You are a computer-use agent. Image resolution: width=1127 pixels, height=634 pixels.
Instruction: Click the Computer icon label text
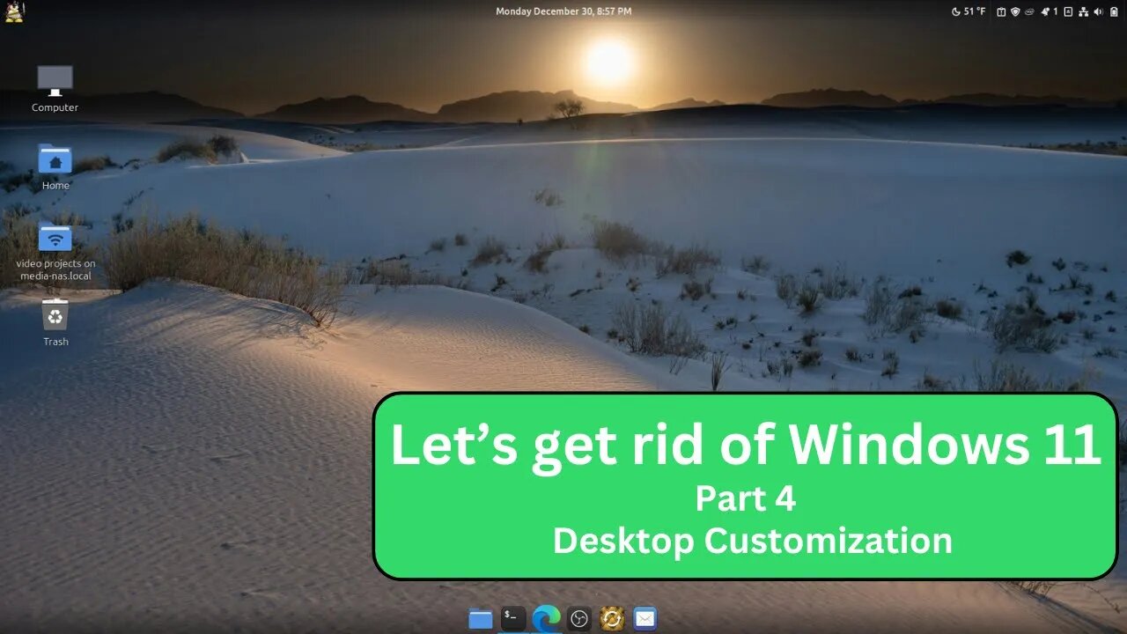click(x=55, y=107)
